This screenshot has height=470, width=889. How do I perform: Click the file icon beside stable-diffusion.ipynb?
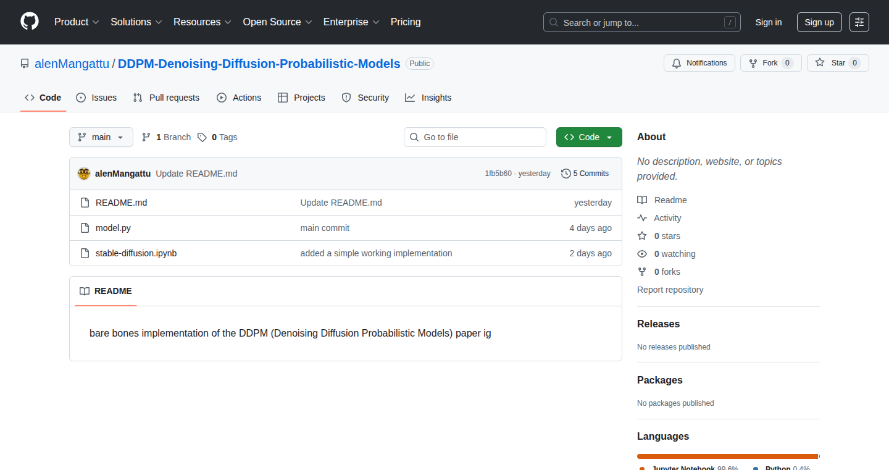coord(85,253)
